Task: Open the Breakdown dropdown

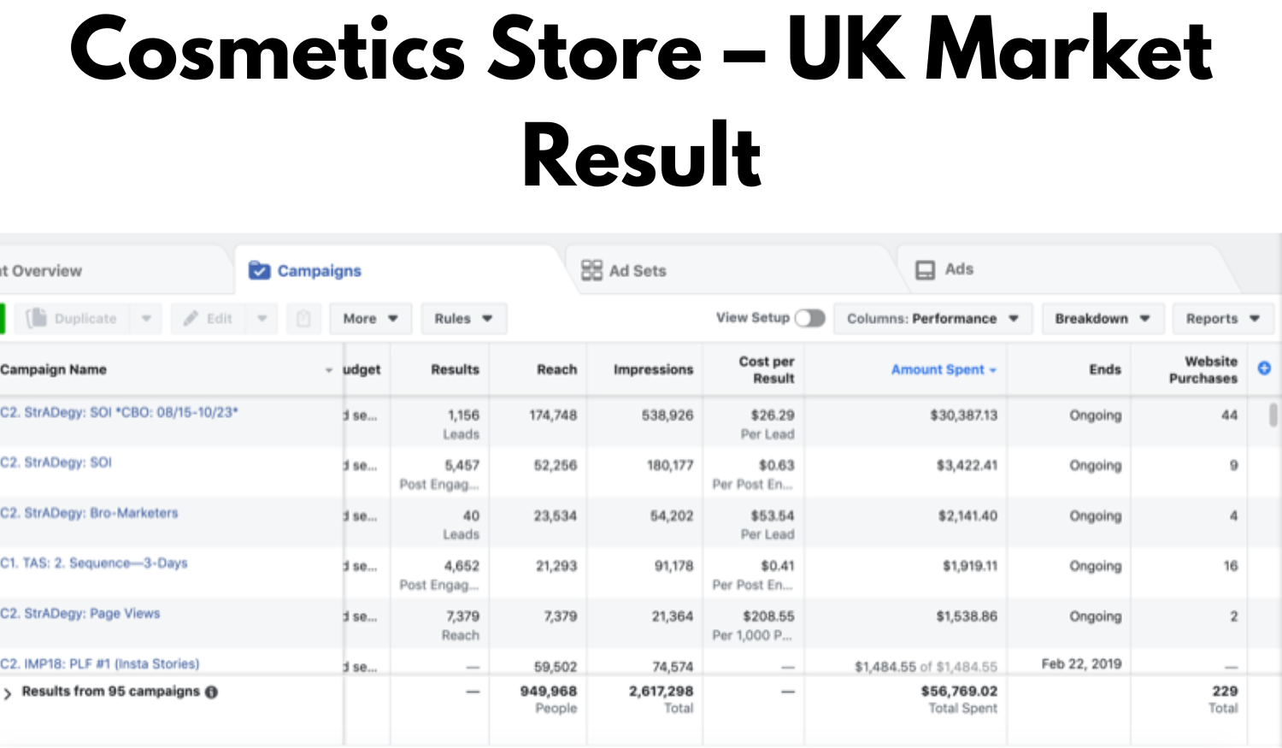Action: point(1102,318)
